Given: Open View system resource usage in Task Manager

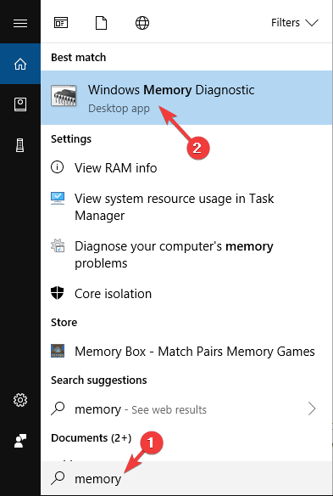Looking at the screenshot, I should point(175,207).
